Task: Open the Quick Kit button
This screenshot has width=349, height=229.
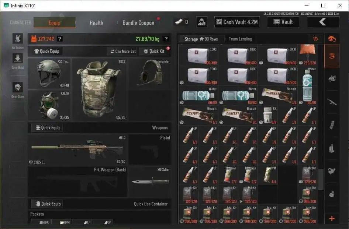Action: (x=155, y=51)
